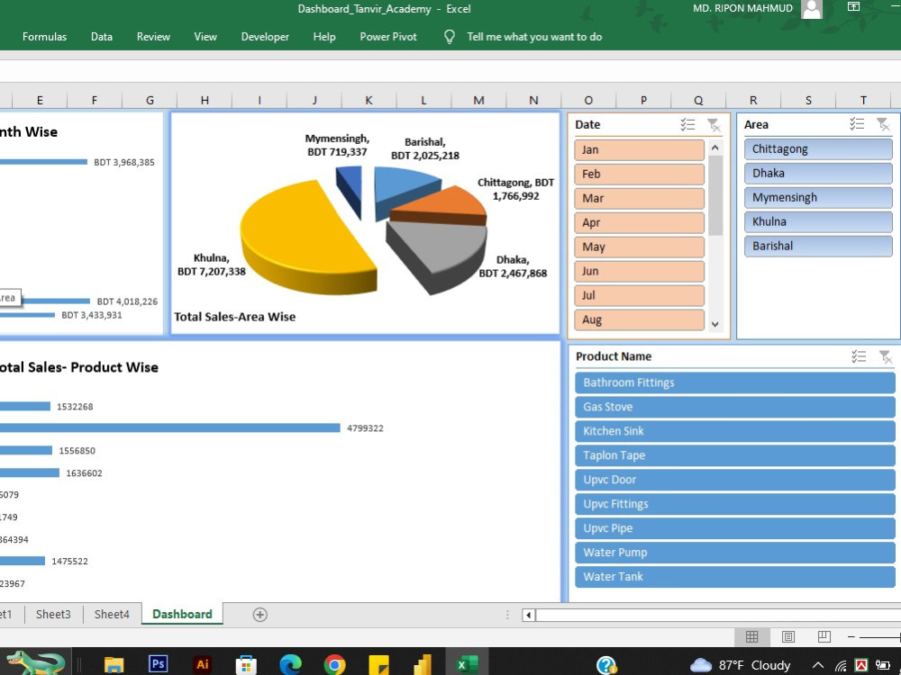Filter Area by Khulna
The width and height of the screenshot is (901, 675).
click(x=818, y=221)
